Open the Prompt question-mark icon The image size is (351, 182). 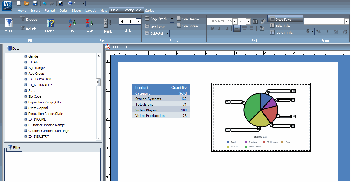click(x=50, y=23)
